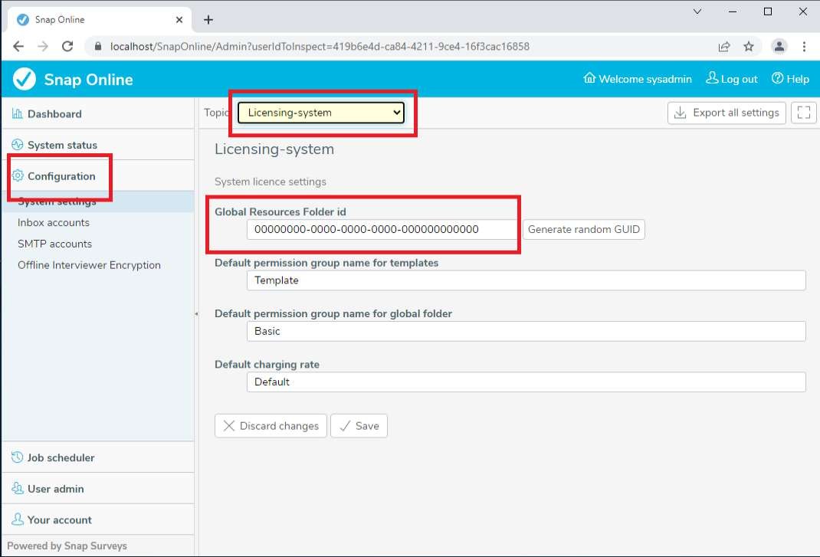Click Discard changes button
The height and width of the screenshot is (557, 820).
coord(271,426)
